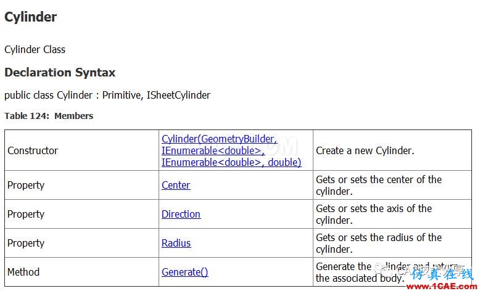480x291 pixels.
Task: Click the public class Cylinder declaration line
Action: tap(107, 95)
